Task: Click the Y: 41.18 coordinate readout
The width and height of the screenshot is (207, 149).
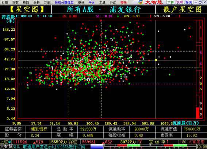Action: click(x=45, y=16)
